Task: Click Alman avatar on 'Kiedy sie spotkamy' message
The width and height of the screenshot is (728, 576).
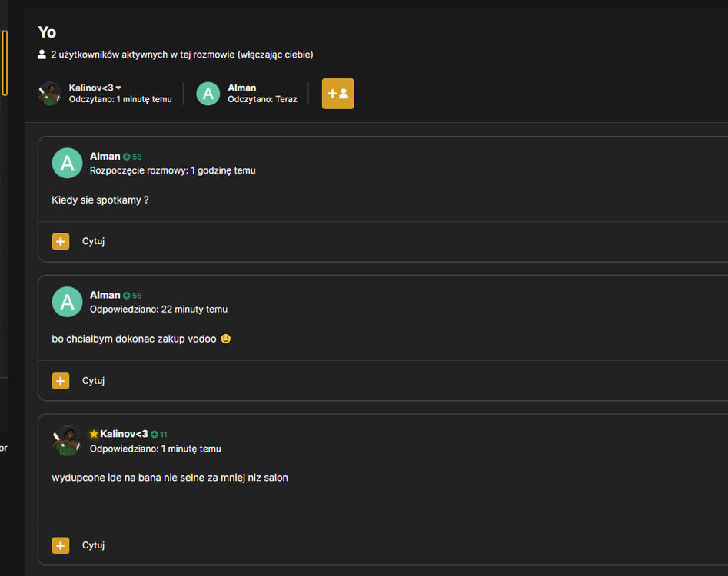Action: point(68,163)
